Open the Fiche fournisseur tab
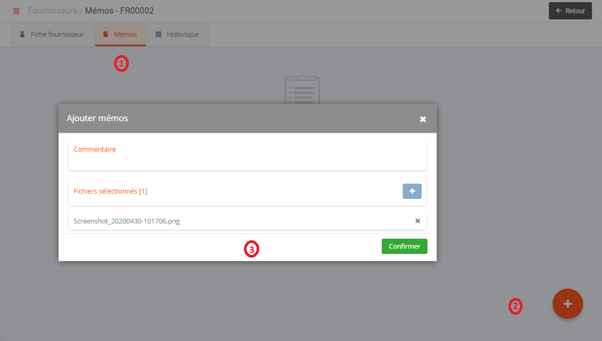 point(53,35)
